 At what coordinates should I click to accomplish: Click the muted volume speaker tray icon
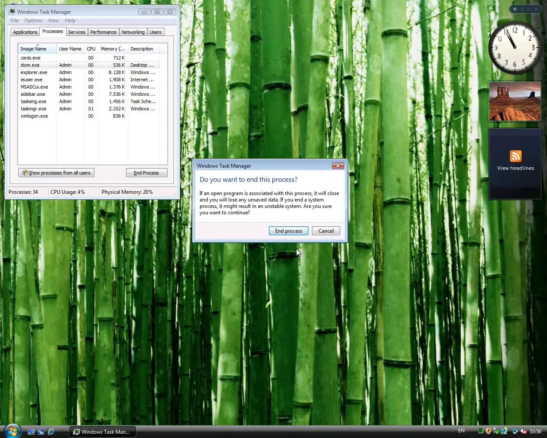523,431
